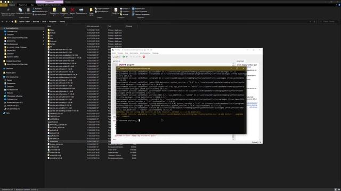
Task: Open the Выполнить menu in Thonny window
Action: pos(134,53)
